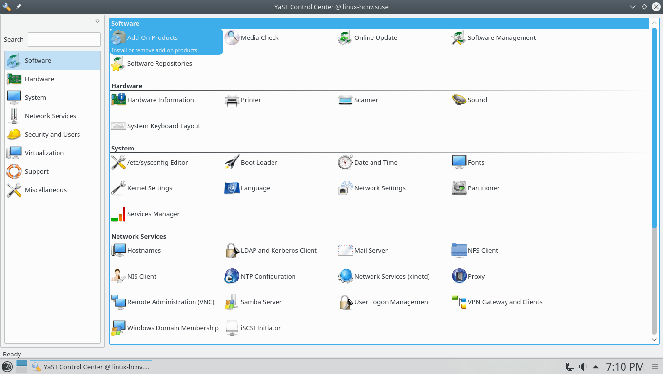The image size is (663, 374).
Task: Open the Scanner module
Action: pyautogui.click(x=358, y=100)
